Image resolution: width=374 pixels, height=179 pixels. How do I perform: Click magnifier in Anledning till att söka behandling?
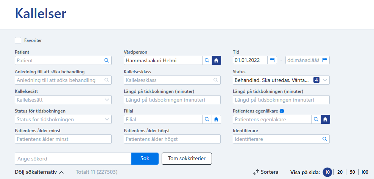[x=107, y=80]
